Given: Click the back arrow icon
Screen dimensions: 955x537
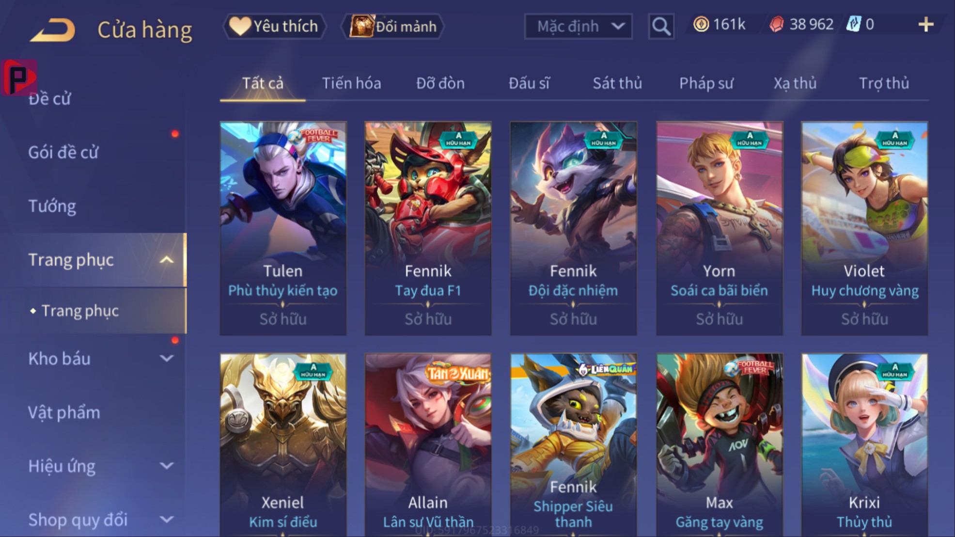Looking at the screenshot, I should pos(52,30).
